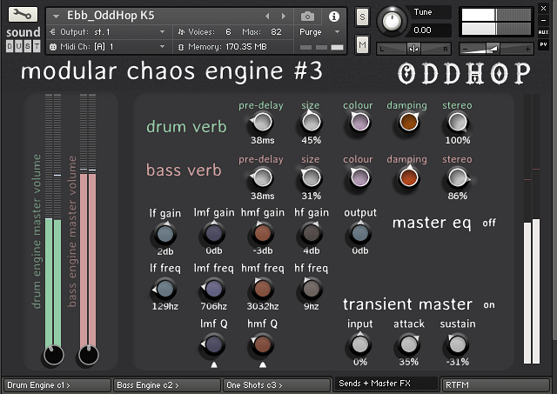Turn master eq off switch on

pos(489,223)
